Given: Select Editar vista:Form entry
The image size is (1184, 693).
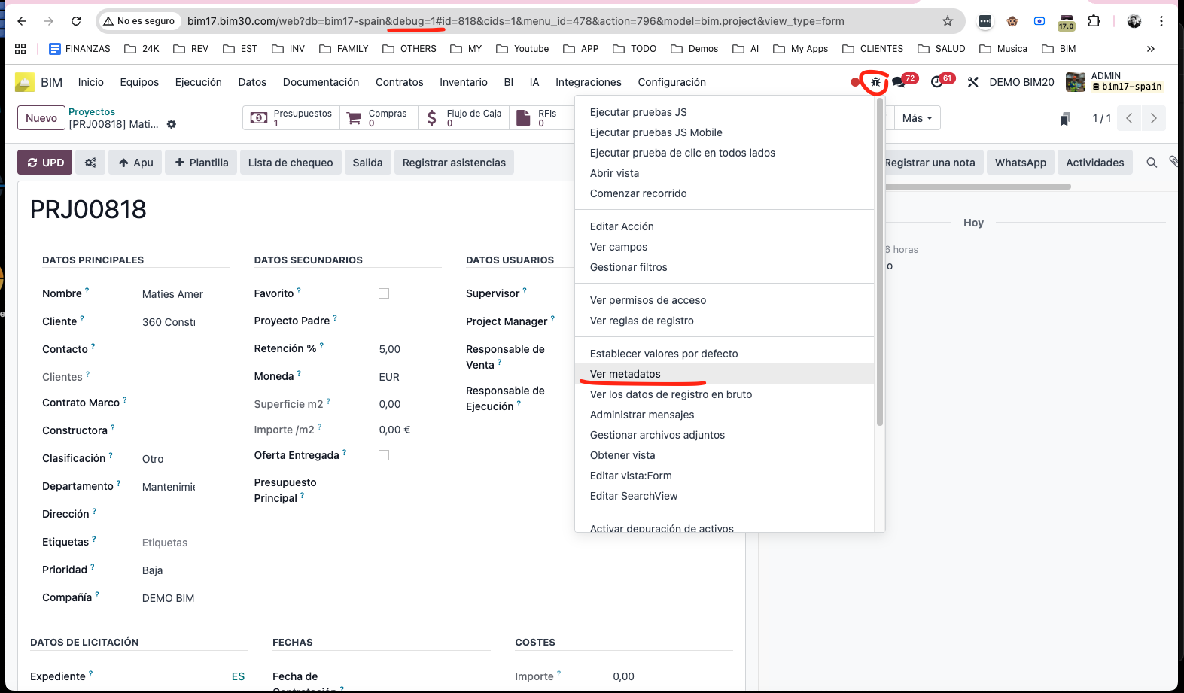Looking at the screenshot, I should [x=724, y=476].
